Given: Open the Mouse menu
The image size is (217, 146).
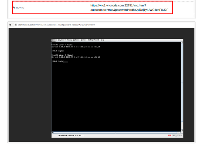Looking at the screenshot, I should (x=69, y=40).
